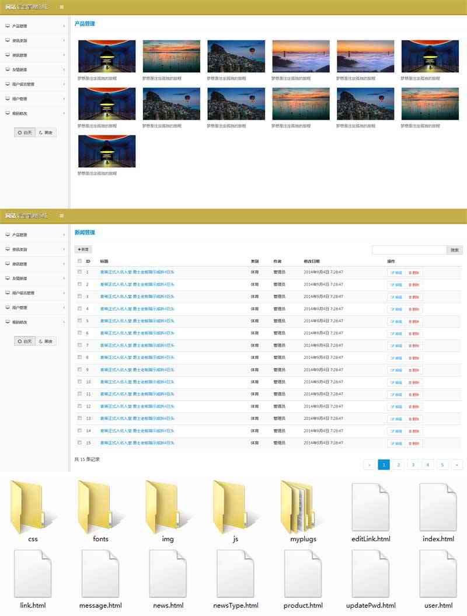467x616 pixels.
Task: Select the 用户留言管理 sidebar icon
Action: tap(8, 83)
